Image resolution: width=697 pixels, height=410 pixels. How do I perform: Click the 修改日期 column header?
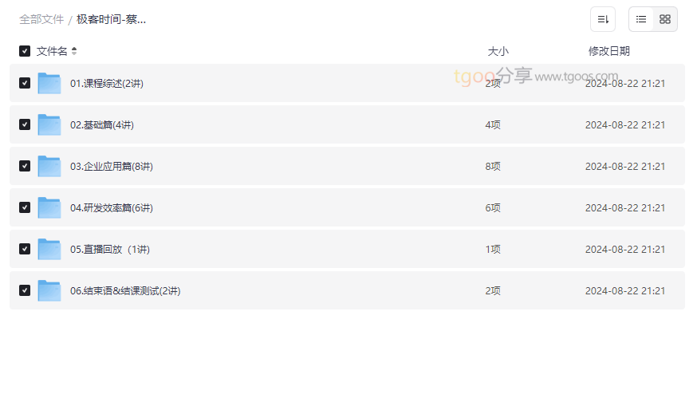[609, 51]
